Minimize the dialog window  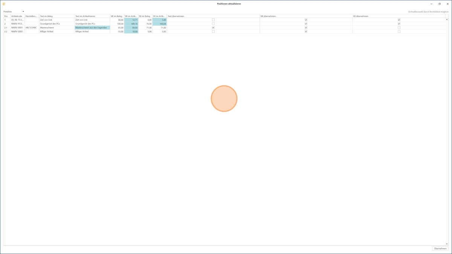[431, 4]
